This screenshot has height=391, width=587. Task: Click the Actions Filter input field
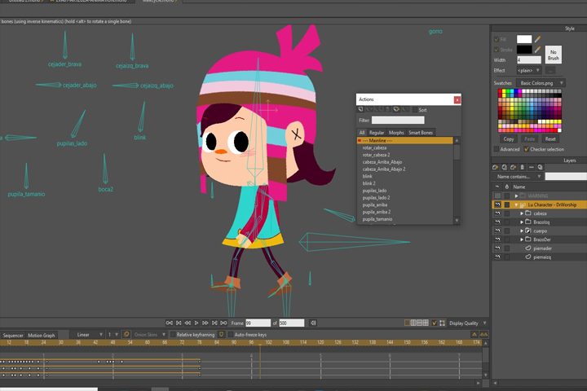tap(398, 120)
